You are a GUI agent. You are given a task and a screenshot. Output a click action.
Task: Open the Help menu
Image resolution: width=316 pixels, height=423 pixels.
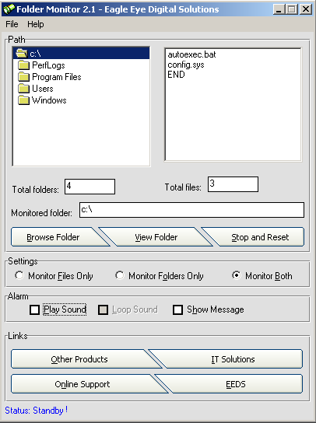(x=35, y=24)
